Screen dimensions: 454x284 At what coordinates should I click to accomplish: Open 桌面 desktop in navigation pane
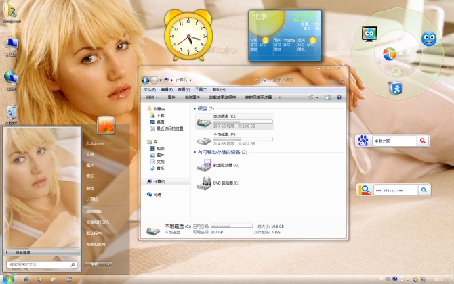[157, 122]
